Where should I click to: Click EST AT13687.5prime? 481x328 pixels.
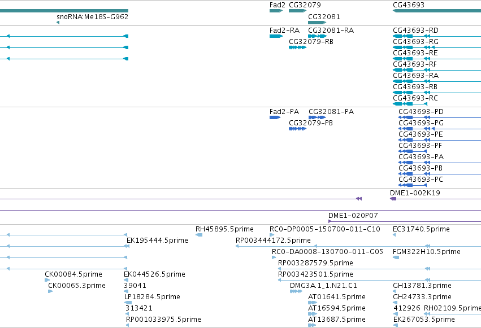point(312,325)
